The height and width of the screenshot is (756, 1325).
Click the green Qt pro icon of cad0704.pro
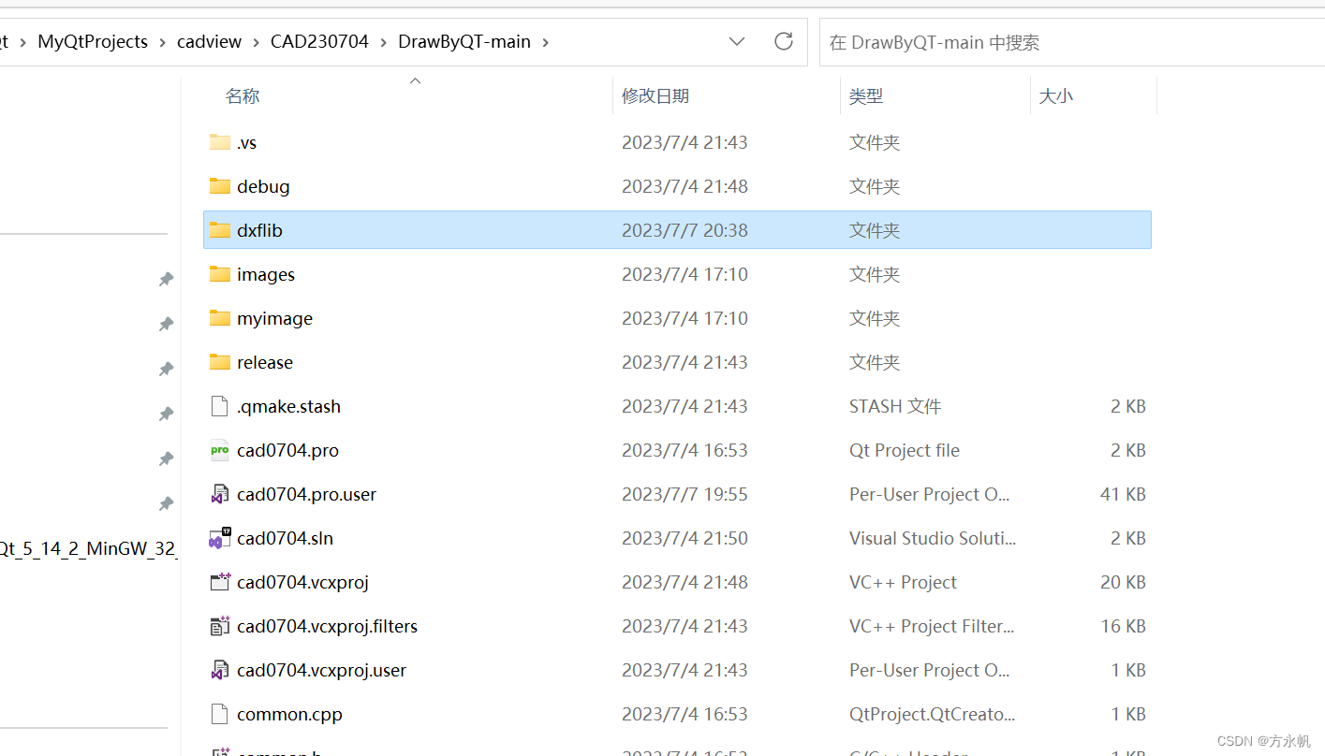pyautogui.click(x=220, y=450)
